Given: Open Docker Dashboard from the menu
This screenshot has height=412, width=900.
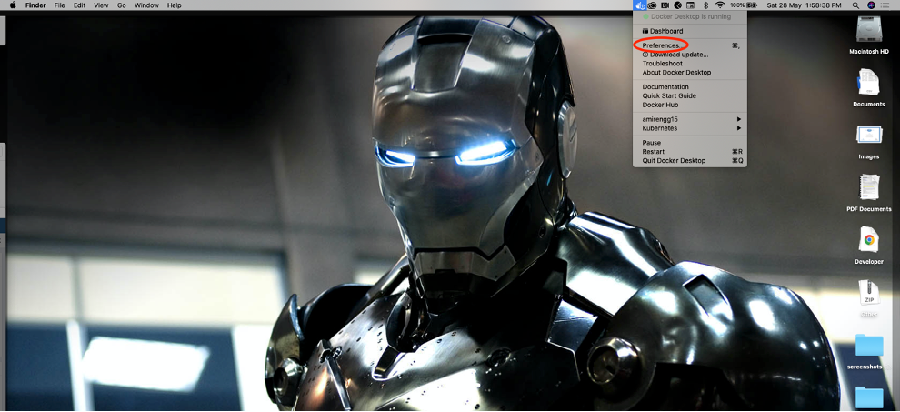Looking at the screenshot, I should point(690,31).
